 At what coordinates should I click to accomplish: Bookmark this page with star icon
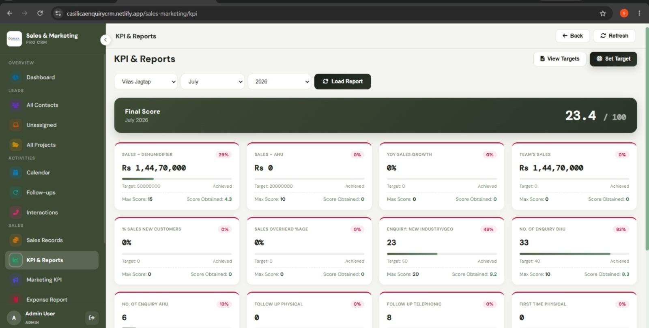click(603, 13)
